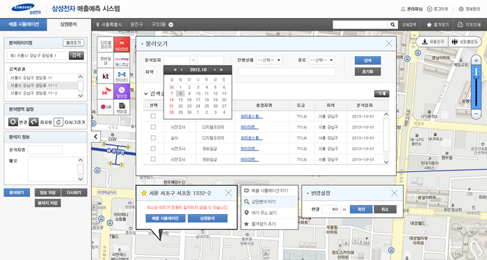The image size is (487, 260).
Task: Check the 실사 디지털프라자 row checkbox
Action: pos(153,138)
